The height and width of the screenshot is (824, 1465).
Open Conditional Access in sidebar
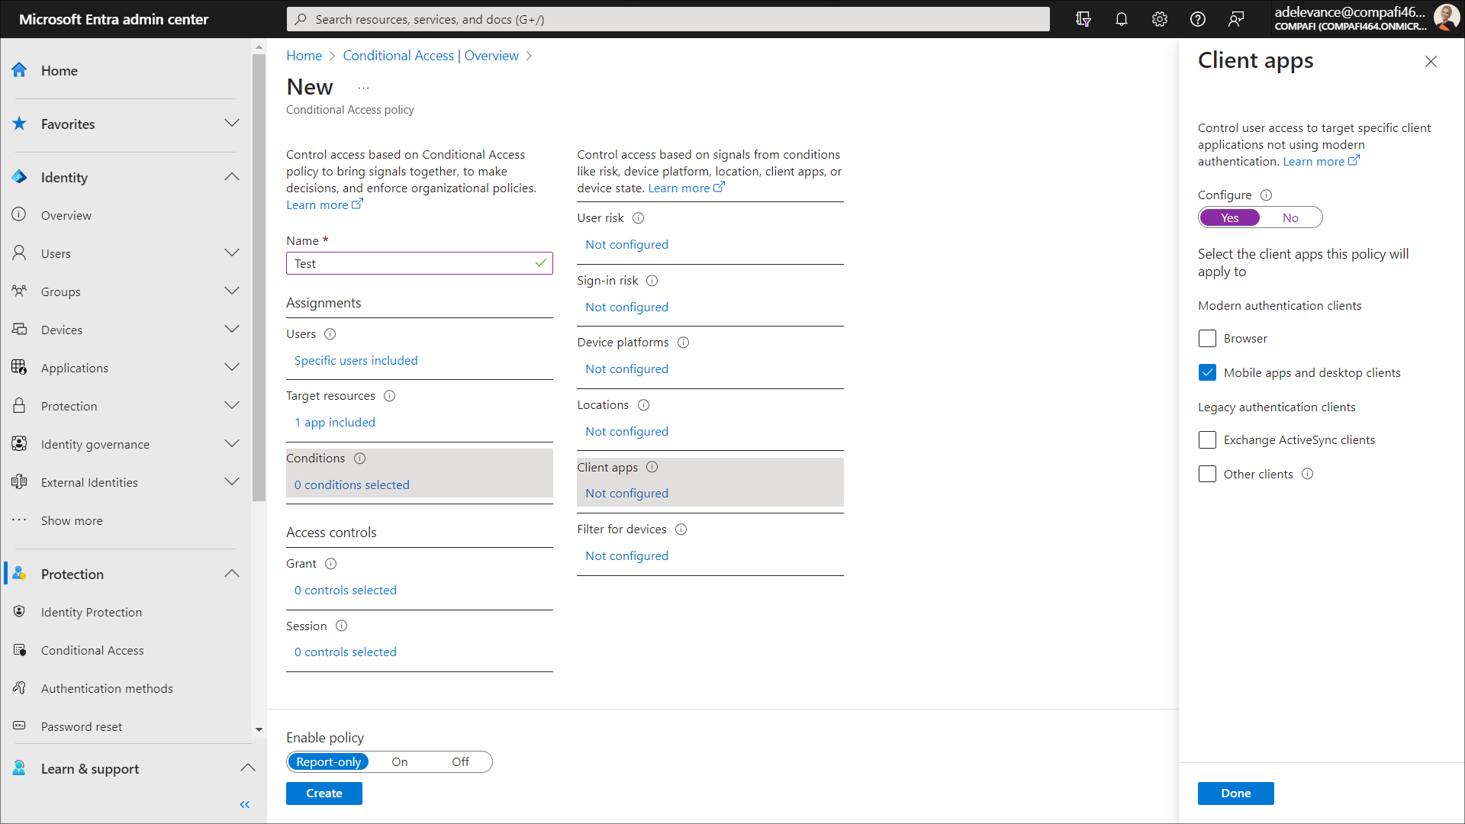tap(92, 650)
